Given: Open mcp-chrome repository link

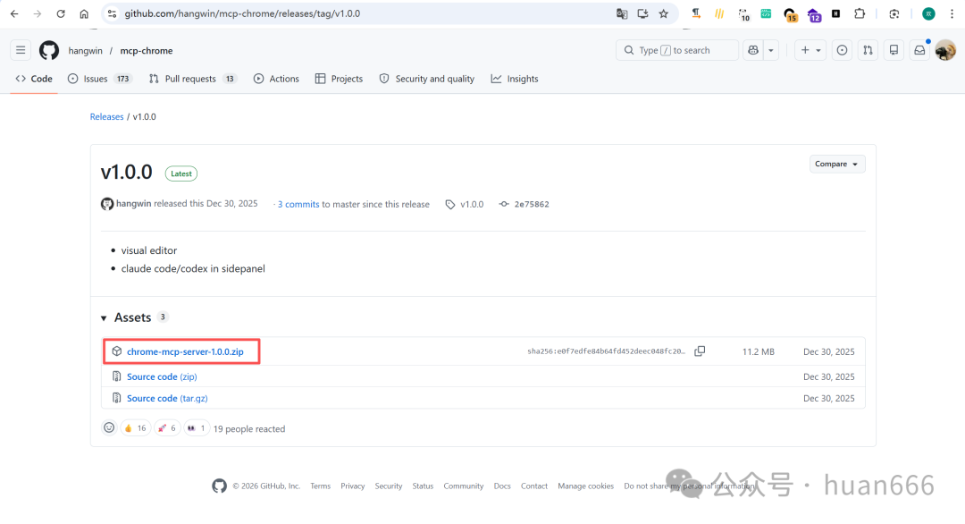Looking at the screenshot, I should tap(147, 50).
